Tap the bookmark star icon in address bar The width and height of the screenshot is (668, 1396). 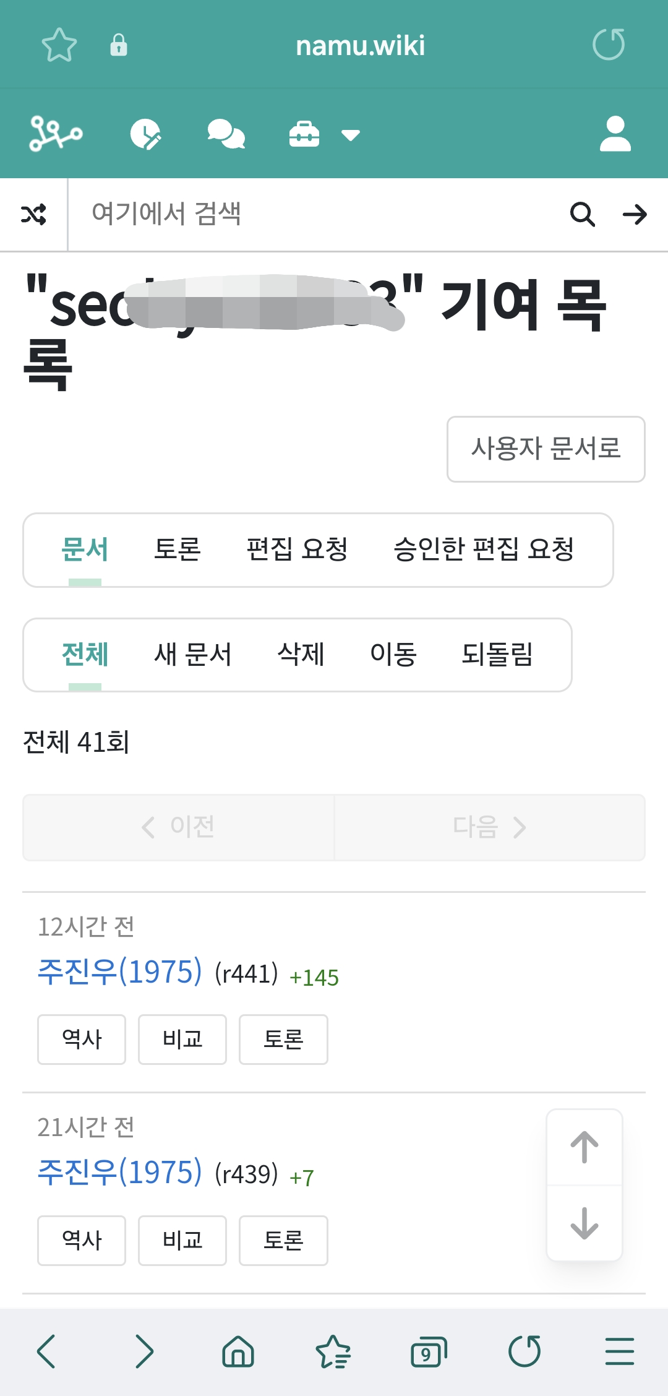tap(59, 45)
